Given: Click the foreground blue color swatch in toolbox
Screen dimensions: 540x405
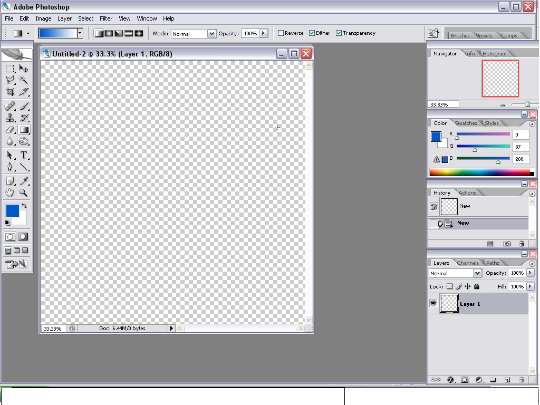Looking at the screenshot, I should (x=12, y=211).
